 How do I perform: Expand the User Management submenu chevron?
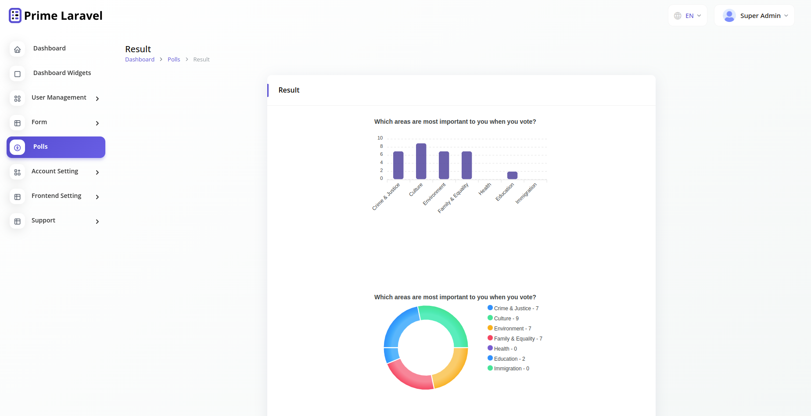coord(97,99)
